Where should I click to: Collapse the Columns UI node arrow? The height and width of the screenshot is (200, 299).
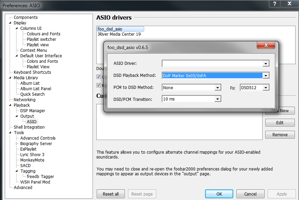click(x=17, y=28)
